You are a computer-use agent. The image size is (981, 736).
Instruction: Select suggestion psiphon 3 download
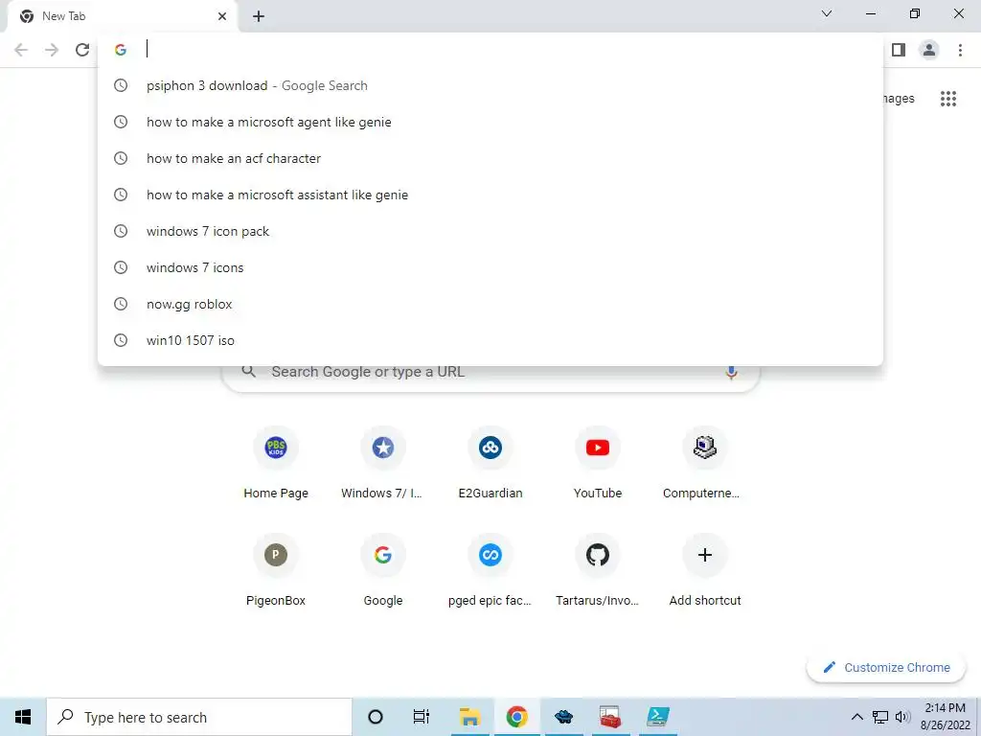coord(490,85)
